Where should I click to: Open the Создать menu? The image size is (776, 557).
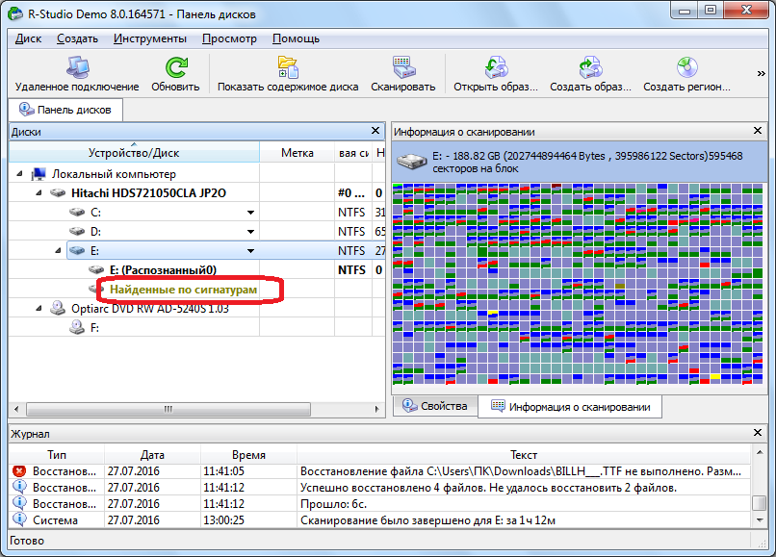77,38
